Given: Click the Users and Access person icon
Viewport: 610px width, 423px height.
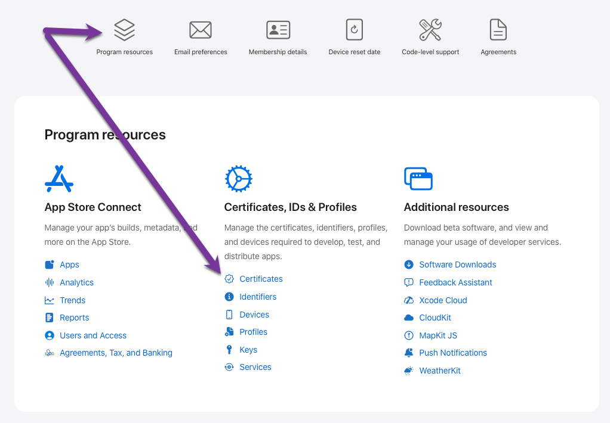Looking at the screenshot, I should tap(50, 335).
